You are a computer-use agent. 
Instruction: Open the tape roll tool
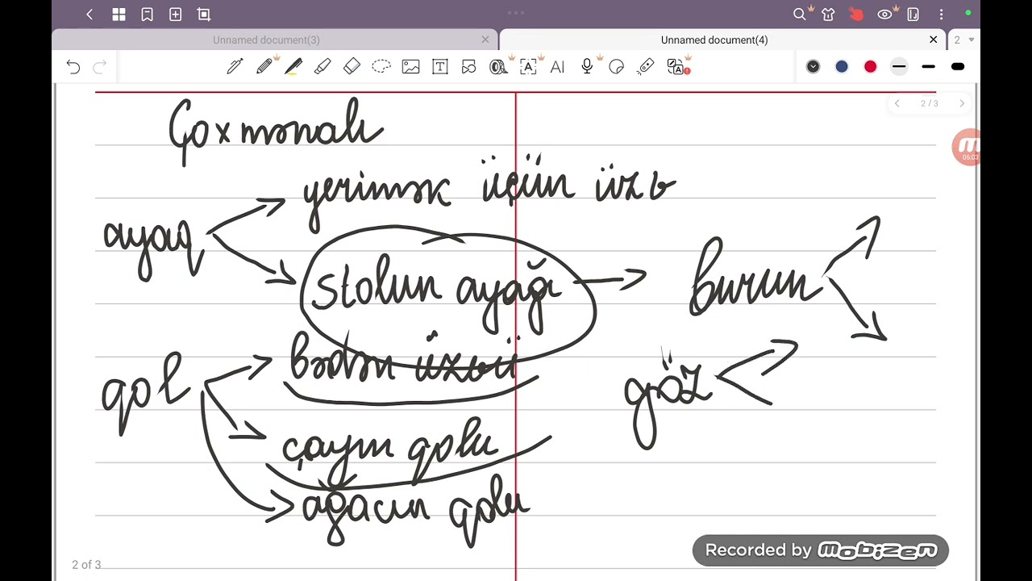pyautogui.click(x=498, y=67)
